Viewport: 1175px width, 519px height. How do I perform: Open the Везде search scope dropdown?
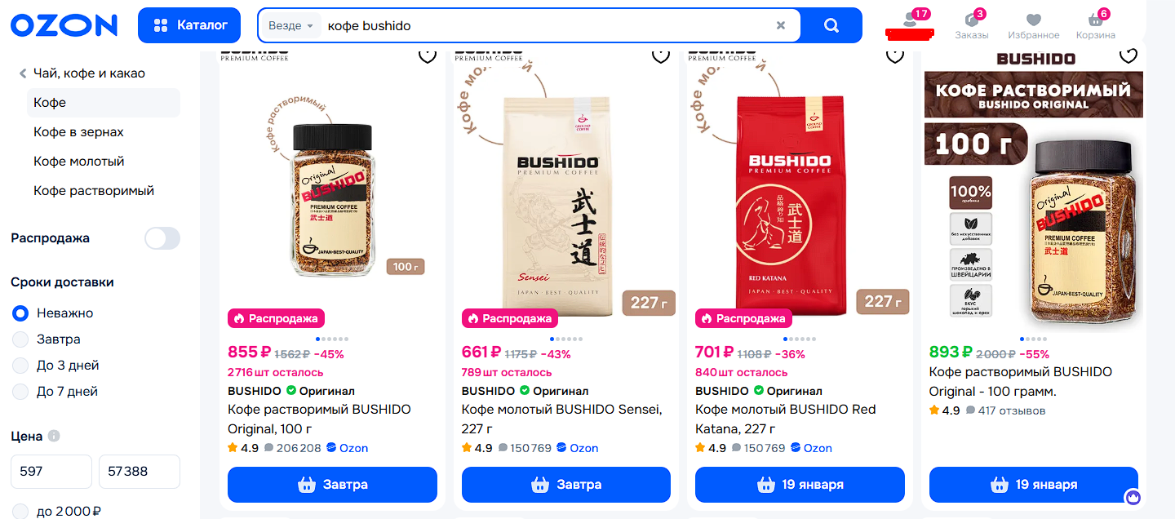(291, 25)
